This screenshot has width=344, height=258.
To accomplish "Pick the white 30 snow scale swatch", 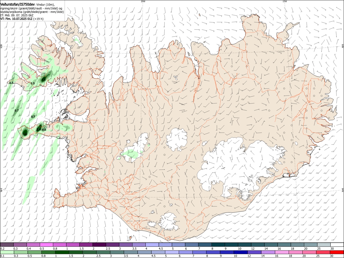I will point(337,245).
